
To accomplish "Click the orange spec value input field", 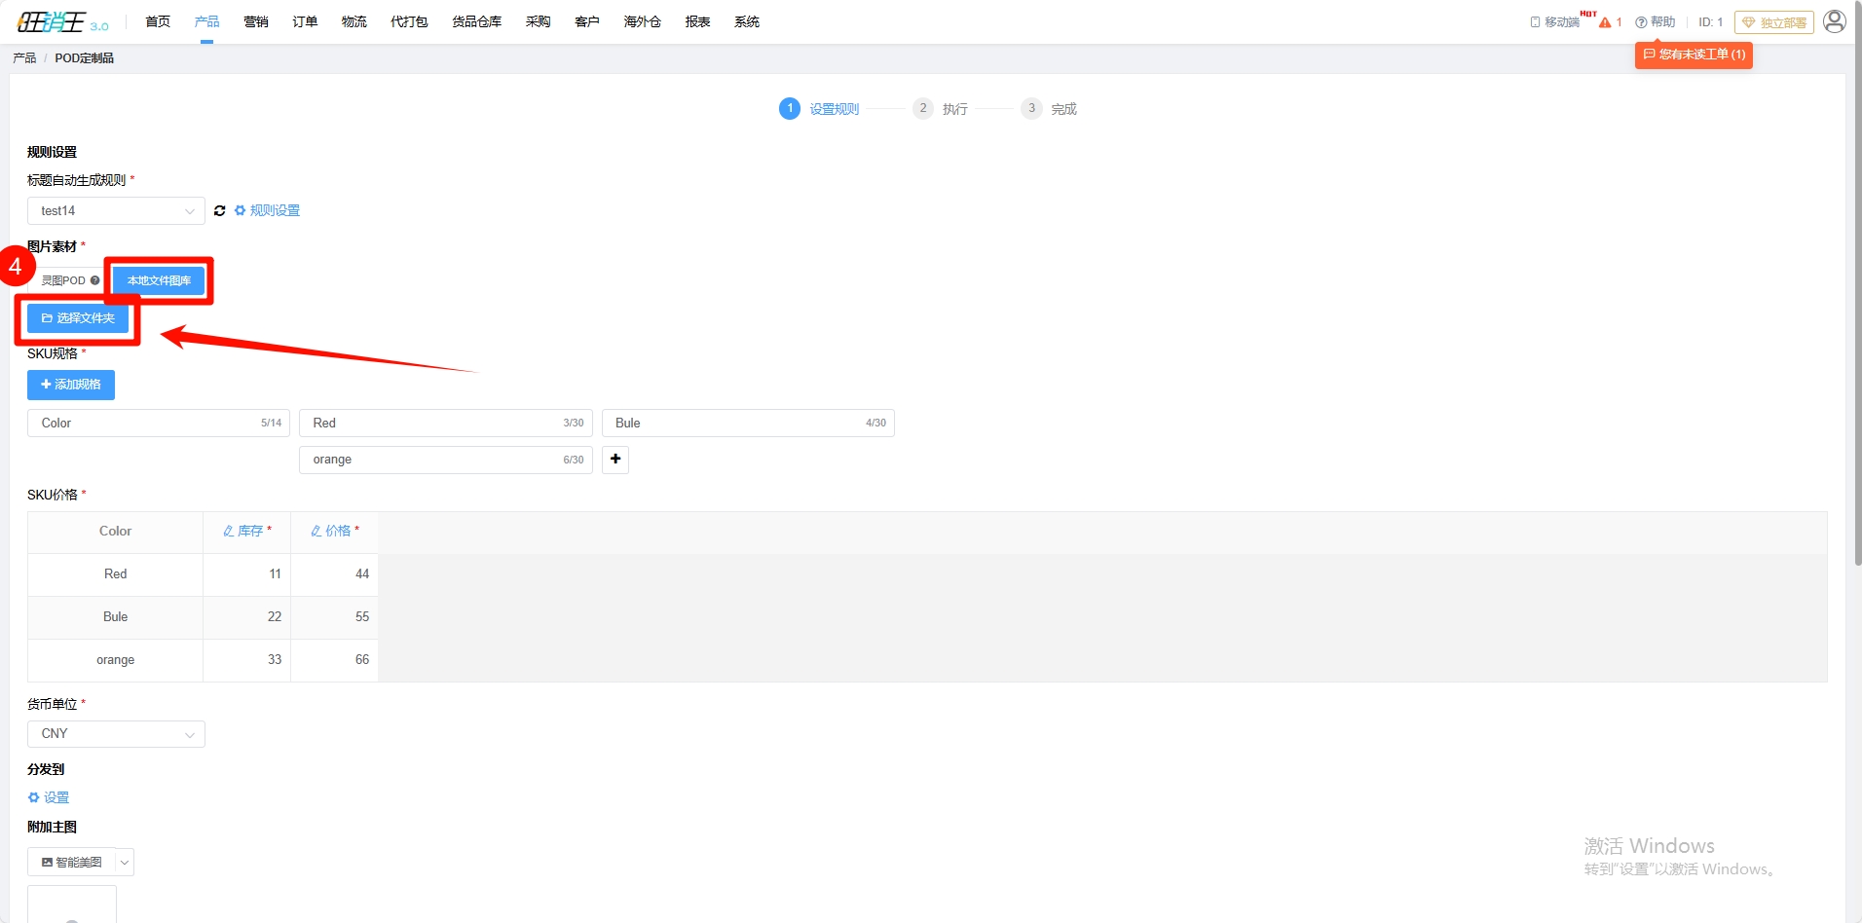I will tap(433, 460).
